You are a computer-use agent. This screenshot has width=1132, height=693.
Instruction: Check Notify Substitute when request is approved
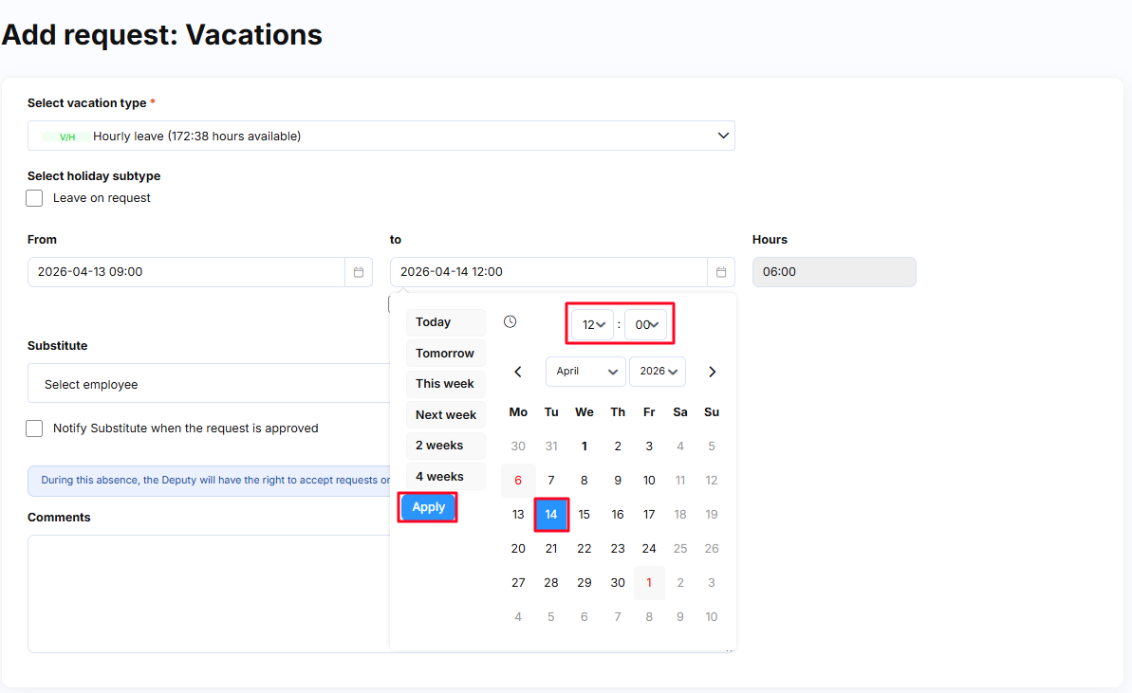click(35, 429)
